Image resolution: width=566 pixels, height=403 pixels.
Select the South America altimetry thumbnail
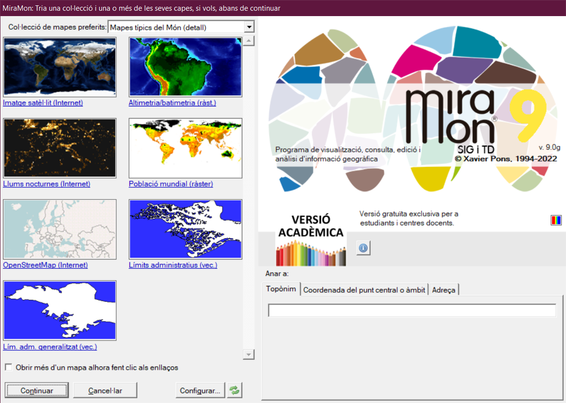click(x=186, y=67)
